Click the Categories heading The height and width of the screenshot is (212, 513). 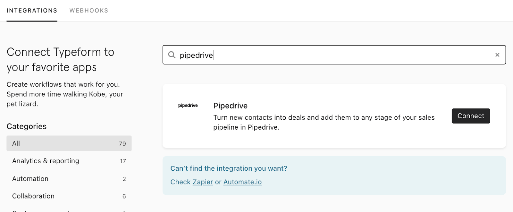[x=27, y=126]
